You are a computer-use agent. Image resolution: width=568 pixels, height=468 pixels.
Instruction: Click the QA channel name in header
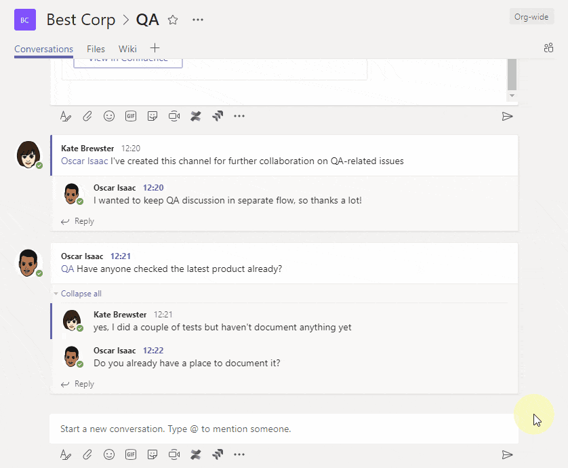coord(148,20)
